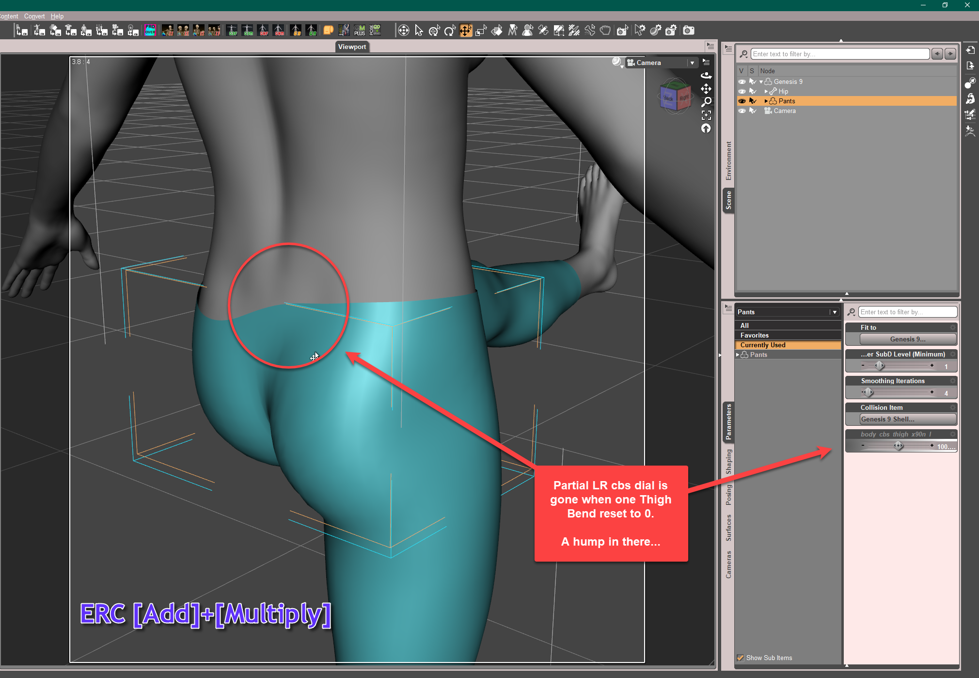This screenshot has height=678, width=979.
Task: Open the Help menu
Action: point(57,16)
